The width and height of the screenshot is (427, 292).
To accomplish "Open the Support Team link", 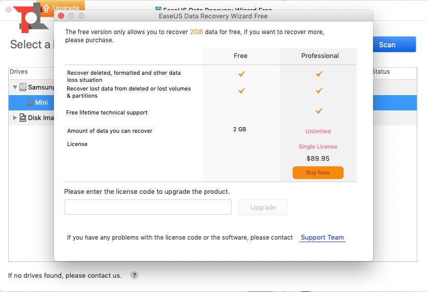I will coord(322,238).
